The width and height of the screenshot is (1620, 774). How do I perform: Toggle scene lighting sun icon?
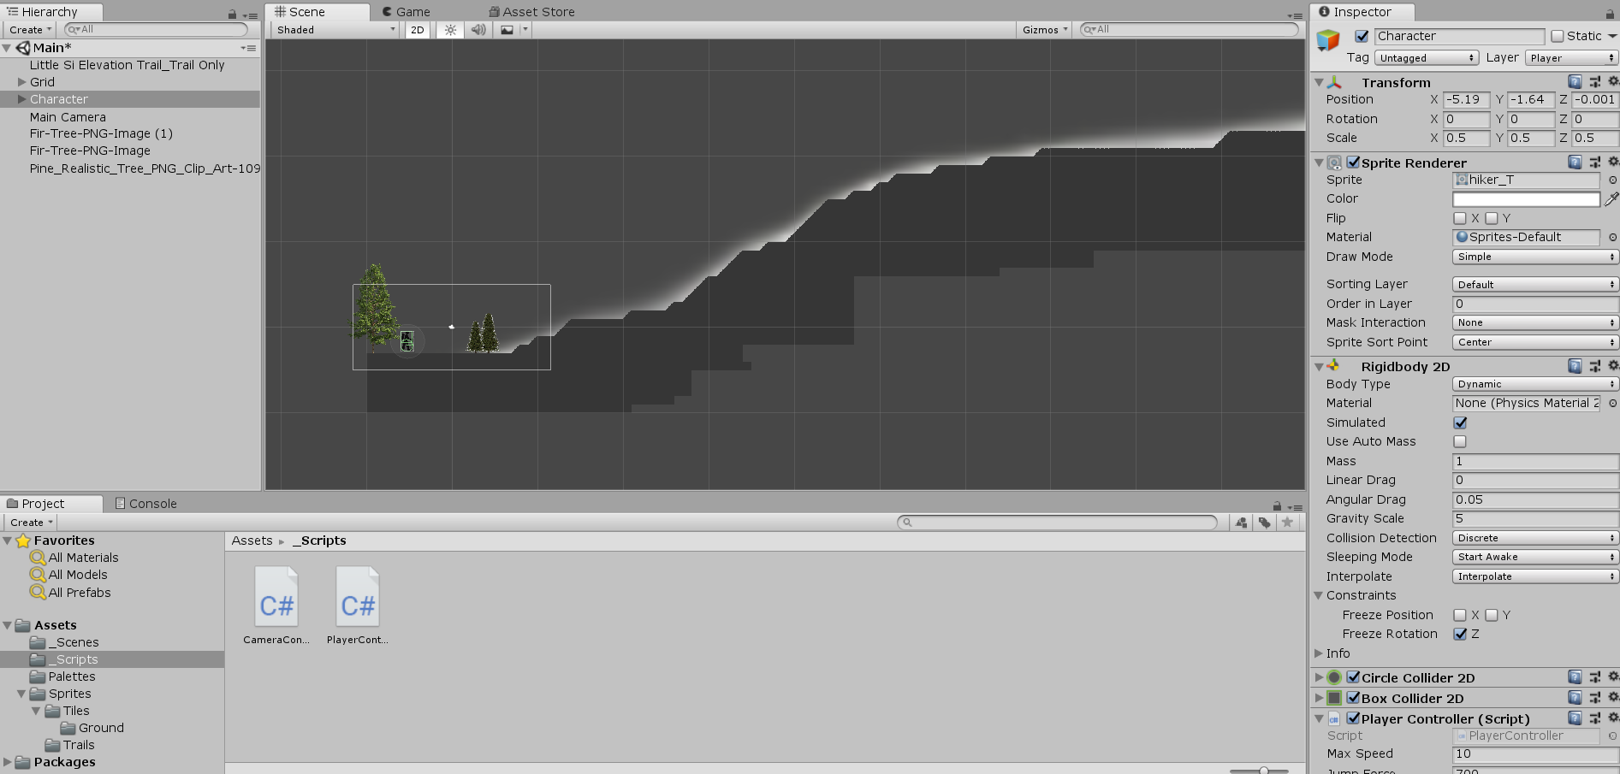pyautogui.click(x=450, y=30)
